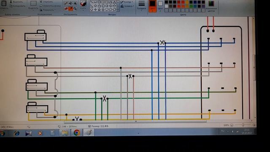Open the Outline (Контур) dropdown
Image resolution: width=270 pixels, height=152 pixels.
pyautogui.click(x=127, y=2)
